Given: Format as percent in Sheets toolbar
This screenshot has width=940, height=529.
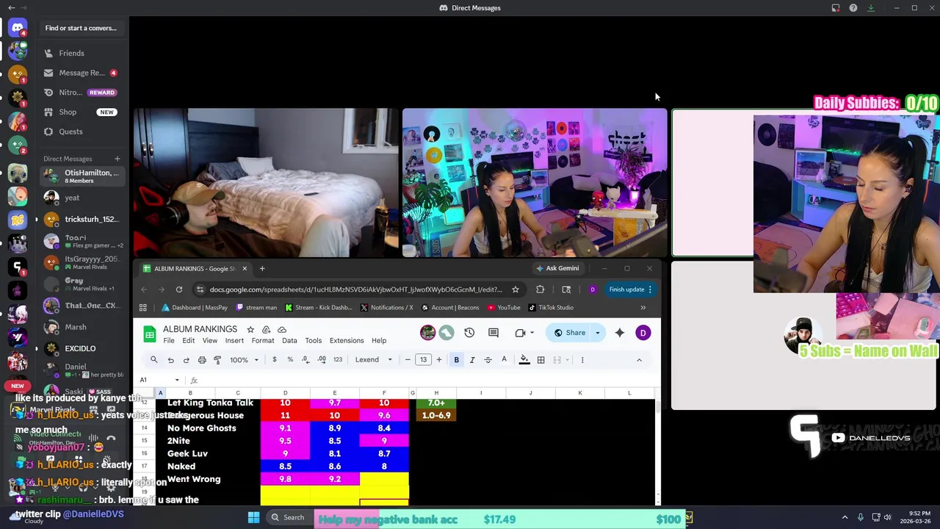Looking at the screenshot, I should [x=290, y=360].
